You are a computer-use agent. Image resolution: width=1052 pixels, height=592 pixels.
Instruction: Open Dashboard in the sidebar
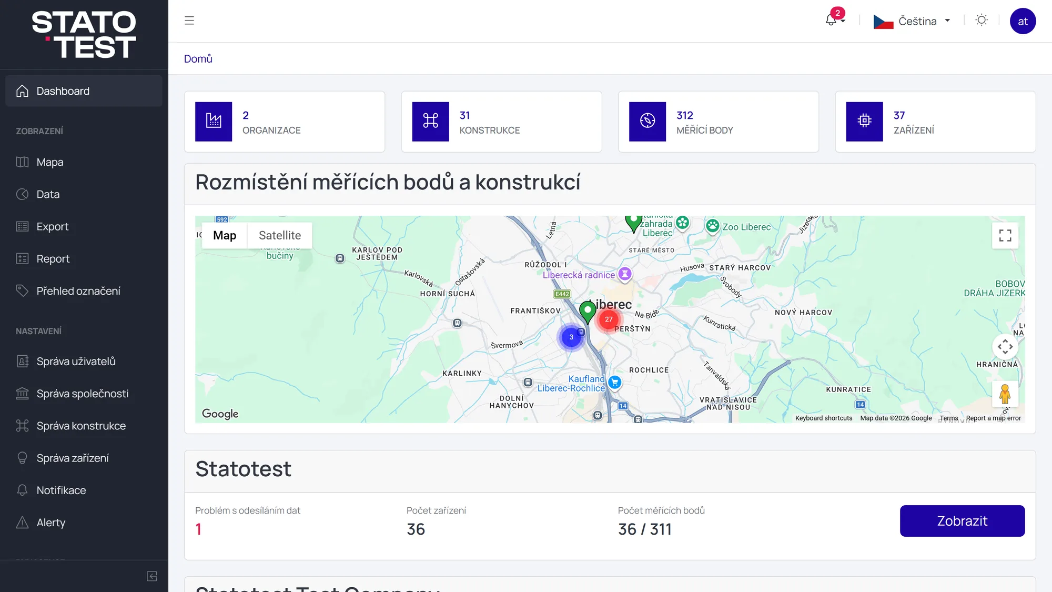coord(84,91)
